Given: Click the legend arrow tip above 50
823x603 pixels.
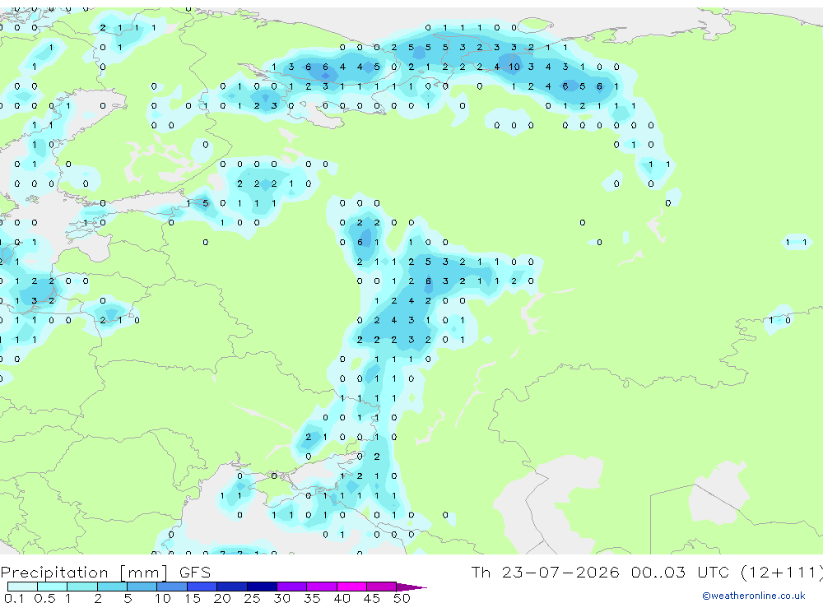Looking at the screenshot, I should click(412, 587).
